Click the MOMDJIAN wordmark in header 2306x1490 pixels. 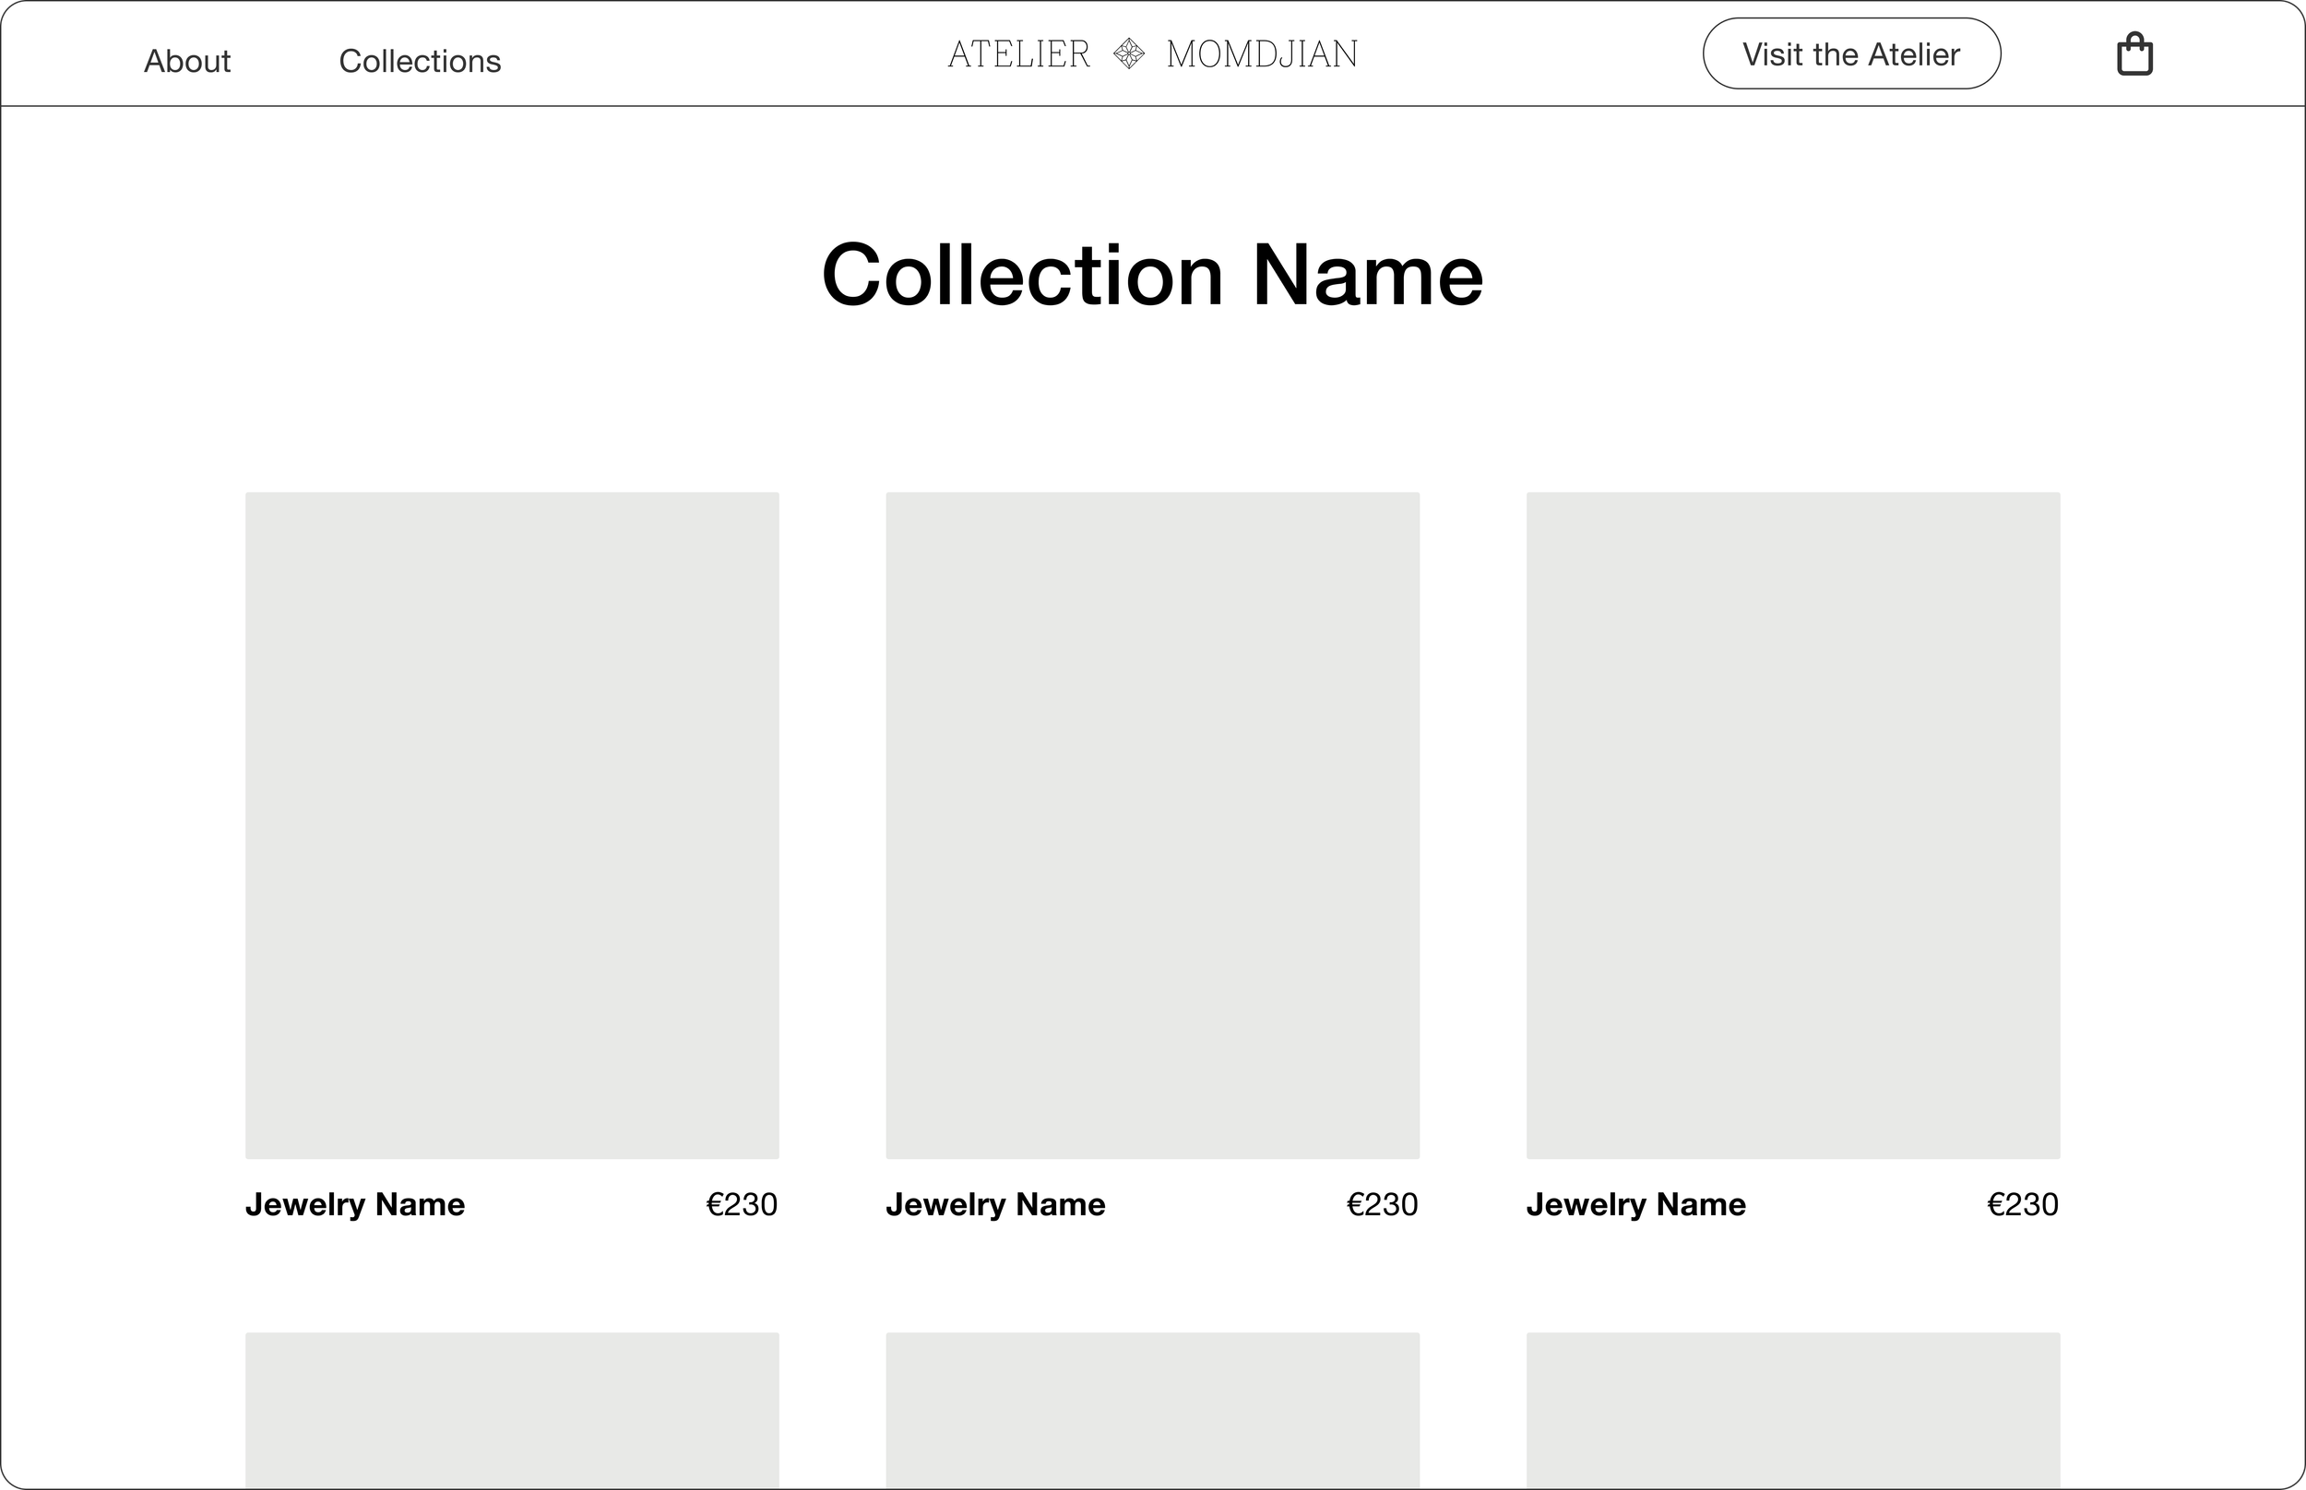[1262, 54]
